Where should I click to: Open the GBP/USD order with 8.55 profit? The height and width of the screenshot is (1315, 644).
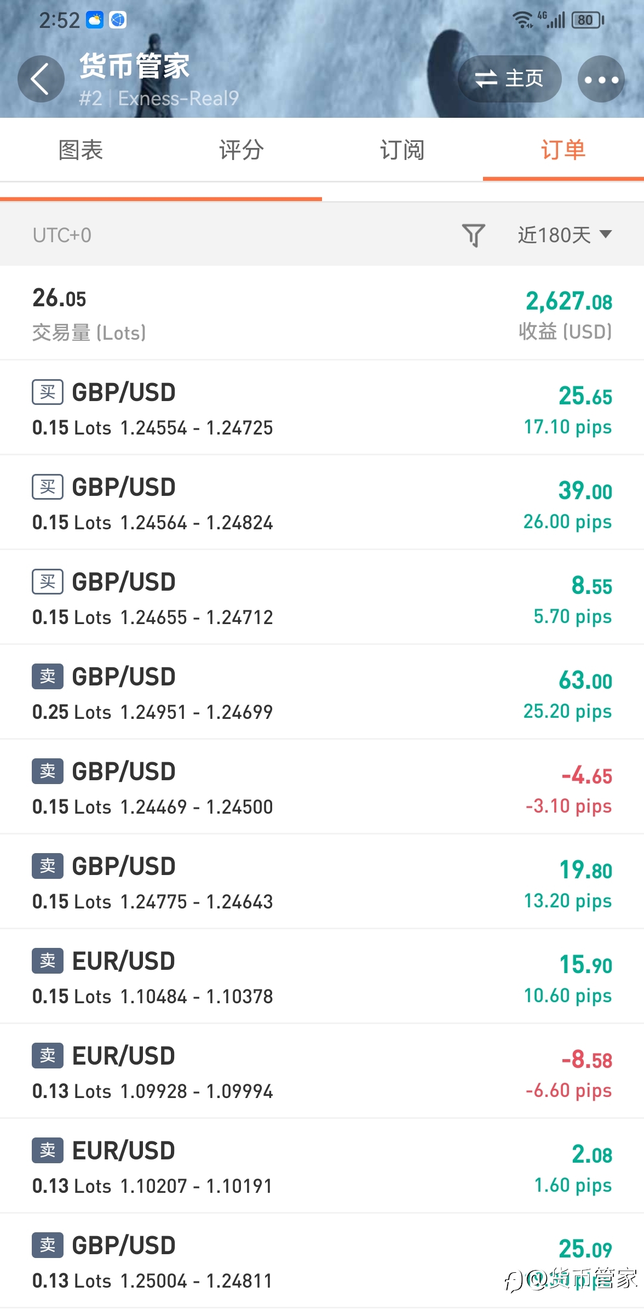point(322,597)
